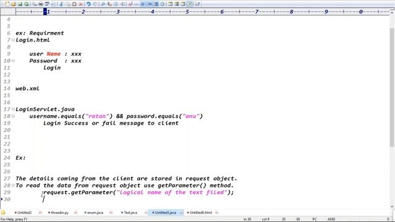Click line number 30 in the gutter
The image size is (395, 222).
(x=7, y=199)
